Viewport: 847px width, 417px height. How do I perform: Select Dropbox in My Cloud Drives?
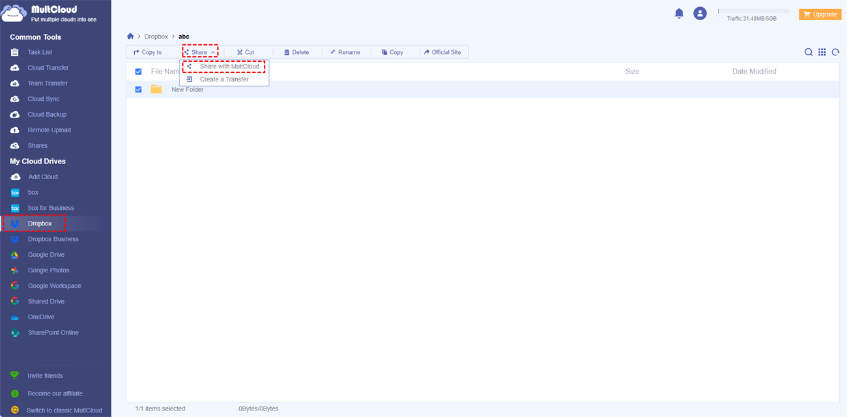point(40,223)
